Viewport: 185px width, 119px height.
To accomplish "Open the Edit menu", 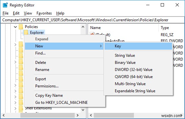I will [16, 13].
